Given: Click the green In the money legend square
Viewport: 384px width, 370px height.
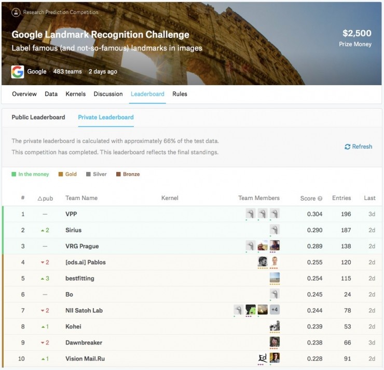Looking at the screenshot, I should 13,174.
